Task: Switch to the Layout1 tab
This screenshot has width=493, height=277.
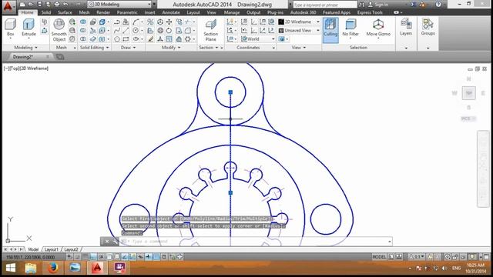Action: pos(52,249)
